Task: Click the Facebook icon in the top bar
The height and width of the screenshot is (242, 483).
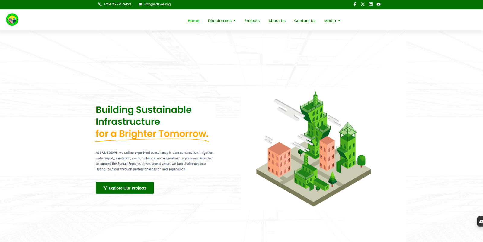Action: [x=355, y=4]
